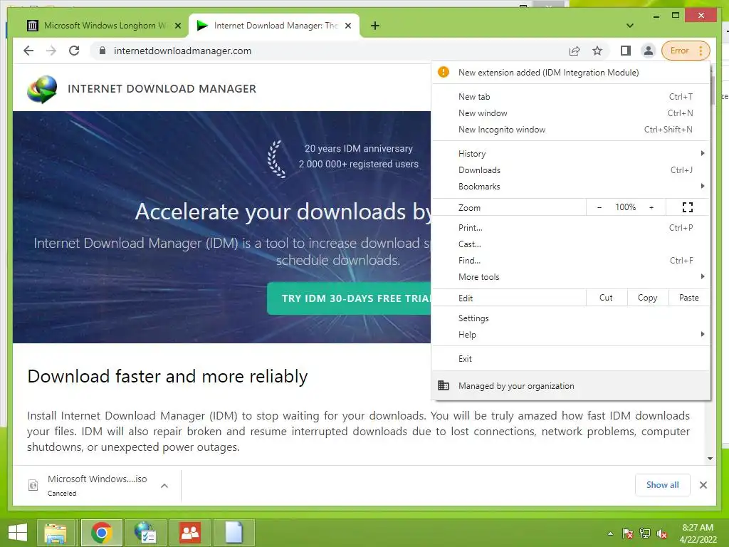Screen dimensions: 729x547
Task: Click the Zoom label in menu
Action: pyautogui.click(x=469, y=208)
